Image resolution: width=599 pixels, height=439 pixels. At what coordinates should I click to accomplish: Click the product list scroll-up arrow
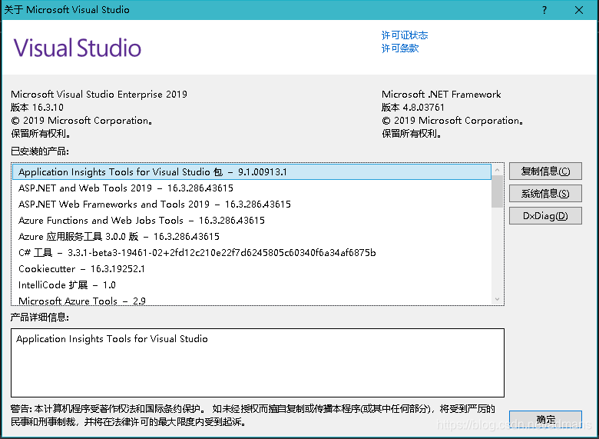(497, 169)
